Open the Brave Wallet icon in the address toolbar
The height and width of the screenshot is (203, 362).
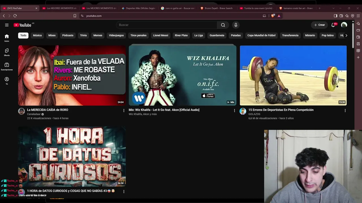click(341, 16)
